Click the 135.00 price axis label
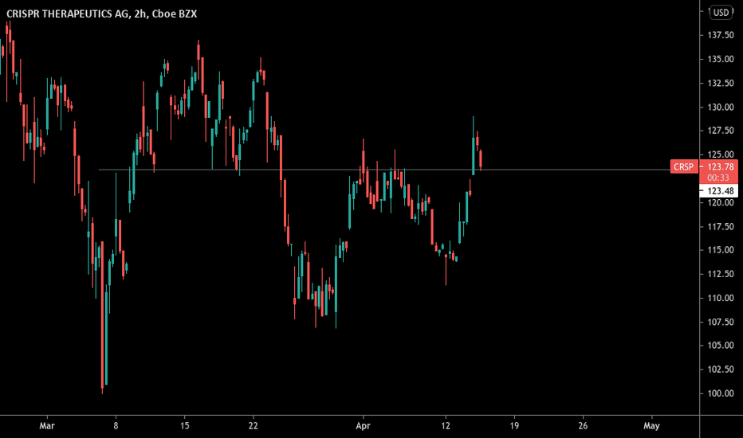Viewport: 743px width, 438px height. pos(720,59)
